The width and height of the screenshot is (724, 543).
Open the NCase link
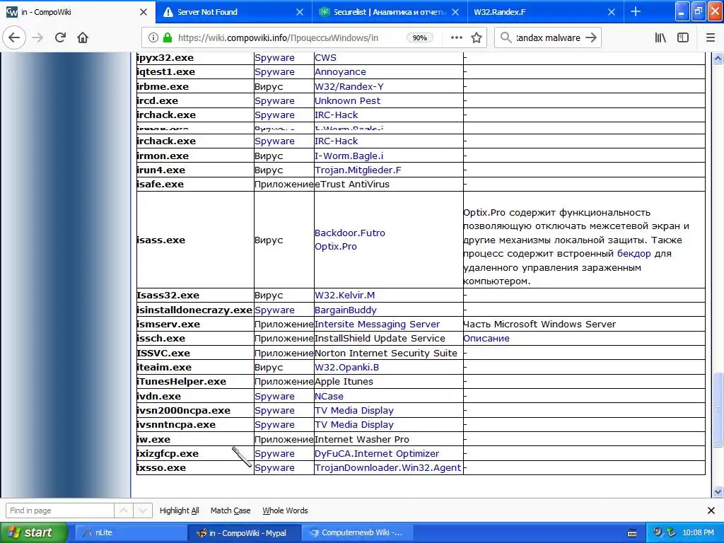tap(329, 396)
